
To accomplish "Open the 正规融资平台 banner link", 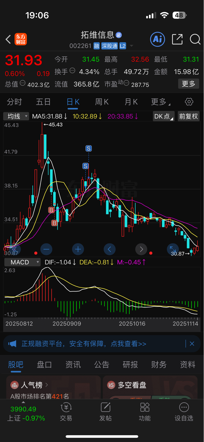I will click(84, 344).
